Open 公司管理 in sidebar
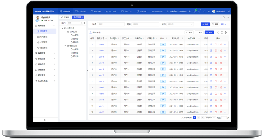This screenshot has height=140, width=263. click(45, 42)
